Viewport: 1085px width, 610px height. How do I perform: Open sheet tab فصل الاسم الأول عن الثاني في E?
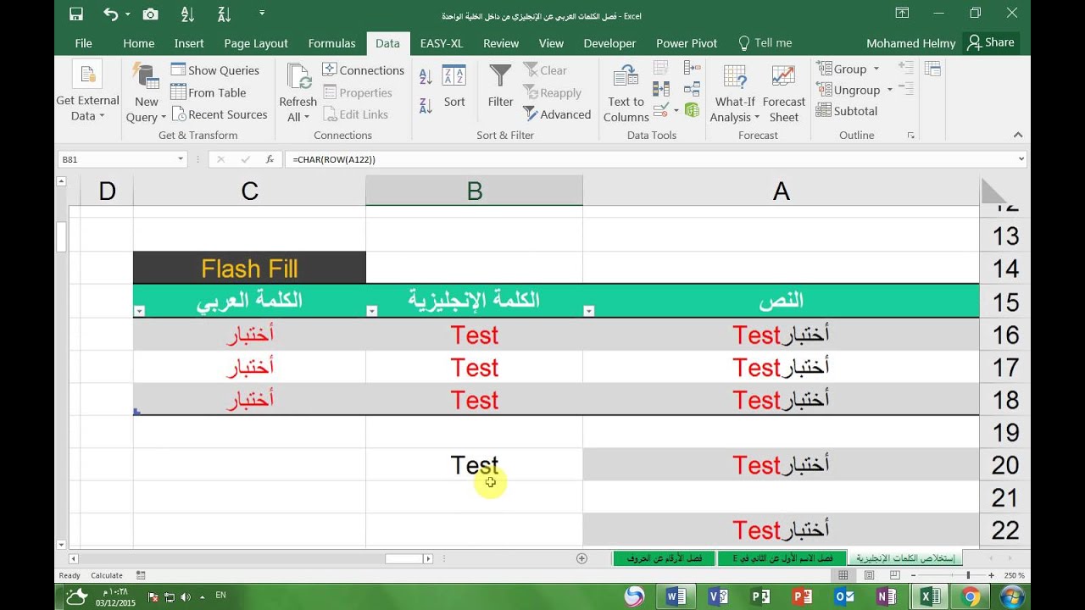click(x=781, y=558)
